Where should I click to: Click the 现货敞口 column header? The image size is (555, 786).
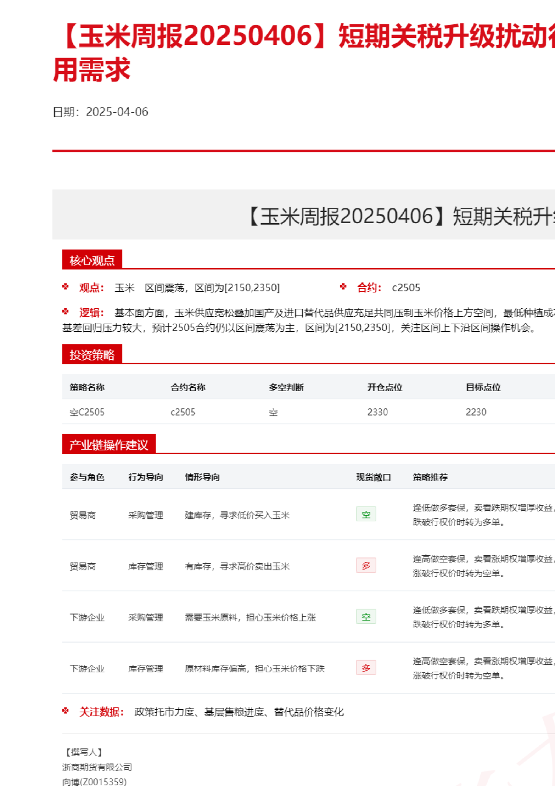click(x=373, y=477)
